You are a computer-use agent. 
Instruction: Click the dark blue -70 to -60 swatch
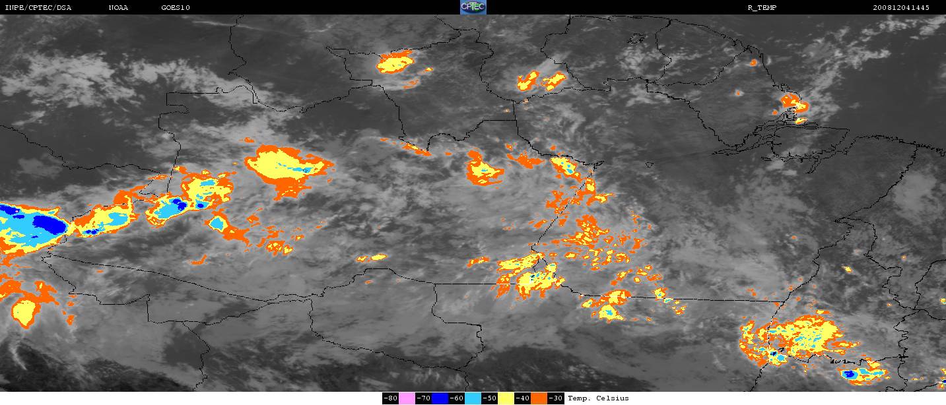[x=440, y=398]
